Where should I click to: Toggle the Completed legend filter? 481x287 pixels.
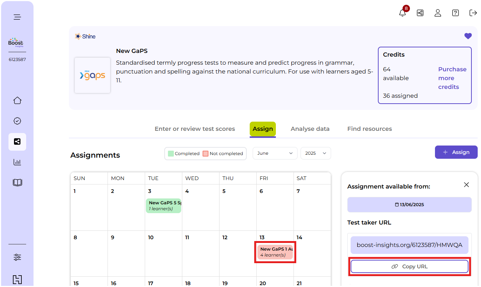click(x=184, y=154)
